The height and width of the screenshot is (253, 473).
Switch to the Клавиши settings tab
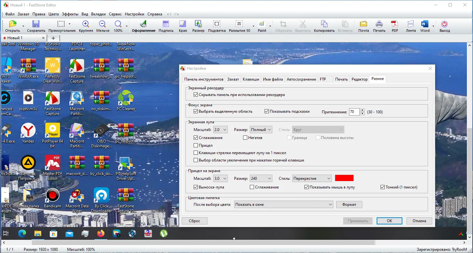251,79
